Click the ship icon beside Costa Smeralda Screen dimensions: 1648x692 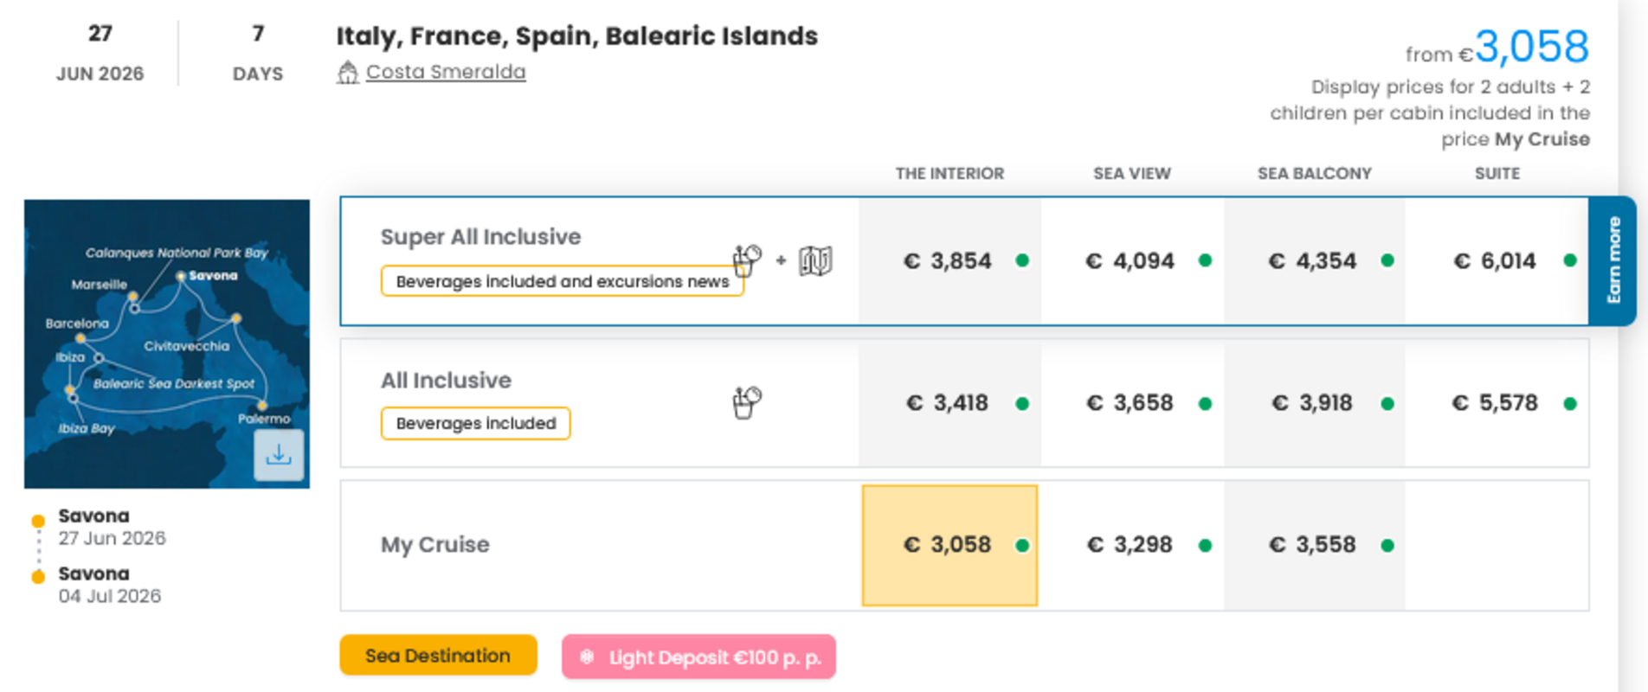(x=347, y=73)
